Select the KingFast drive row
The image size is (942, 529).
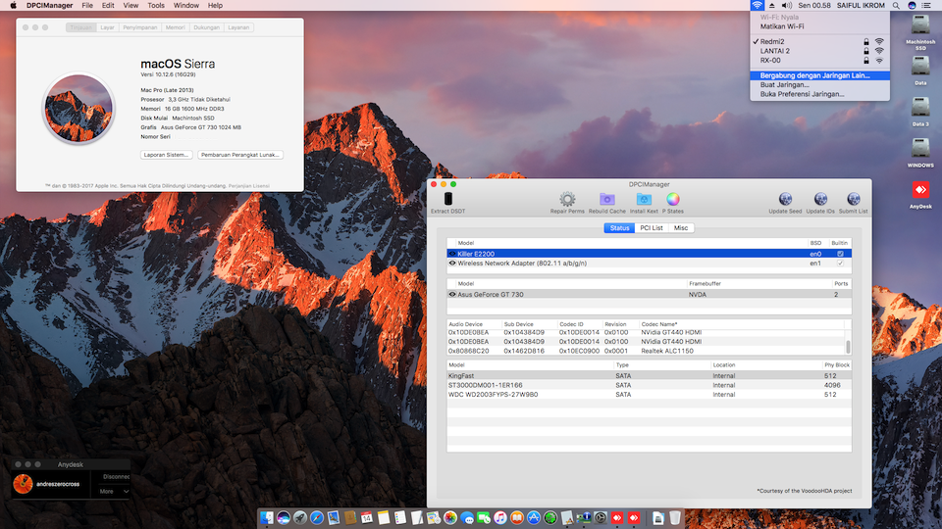pyautogui.click(x=649, y=376)
